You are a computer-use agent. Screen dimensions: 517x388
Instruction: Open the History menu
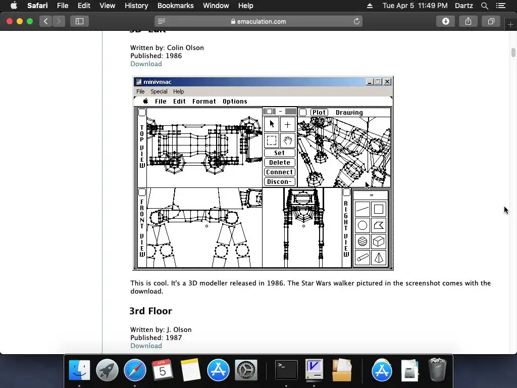[136, 6]
